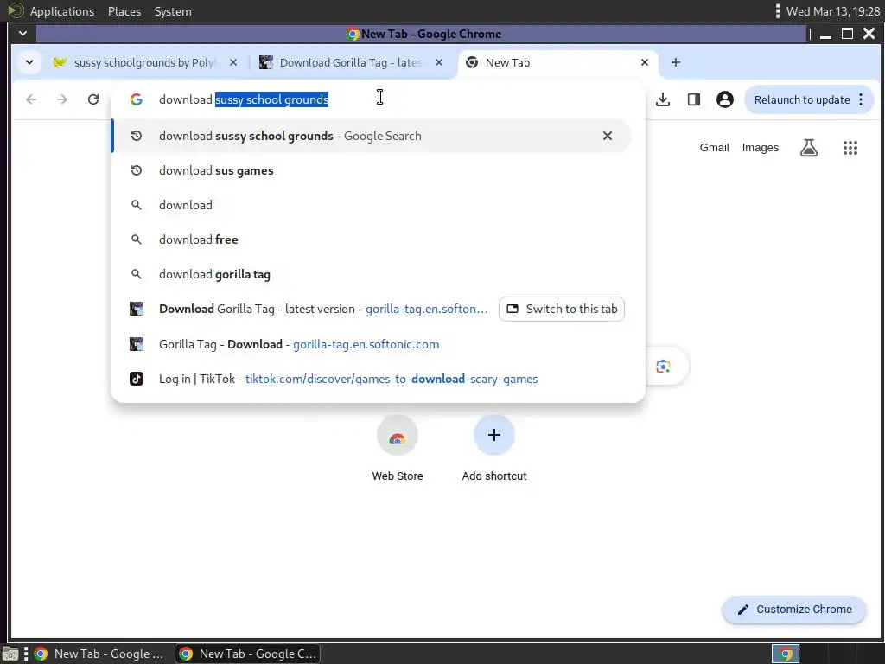Open a new tab with plus button
885x664 pixels.
point(676,62)
